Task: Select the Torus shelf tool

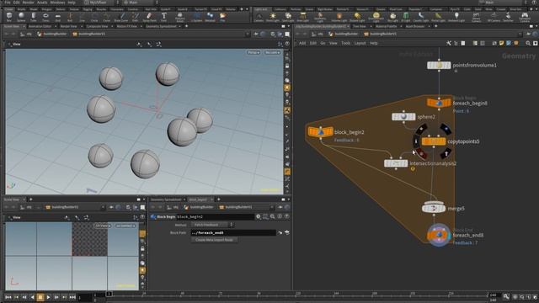Action: (45, 17)
